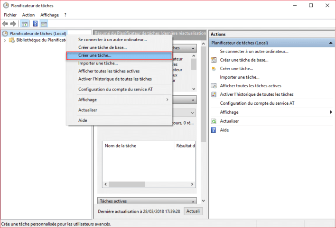Click 'Afficher toutes les tâches actives' icon in Actions pane
Screen dimensions: 336x228
214,86
